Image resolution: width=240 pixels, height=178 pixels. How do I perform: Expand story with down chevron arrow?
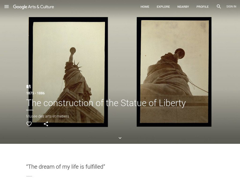point(120,138)
